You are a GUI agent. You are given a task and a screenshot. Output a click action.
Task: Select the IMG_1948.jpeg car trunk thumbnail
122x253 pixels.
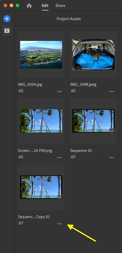coord(93,55)
